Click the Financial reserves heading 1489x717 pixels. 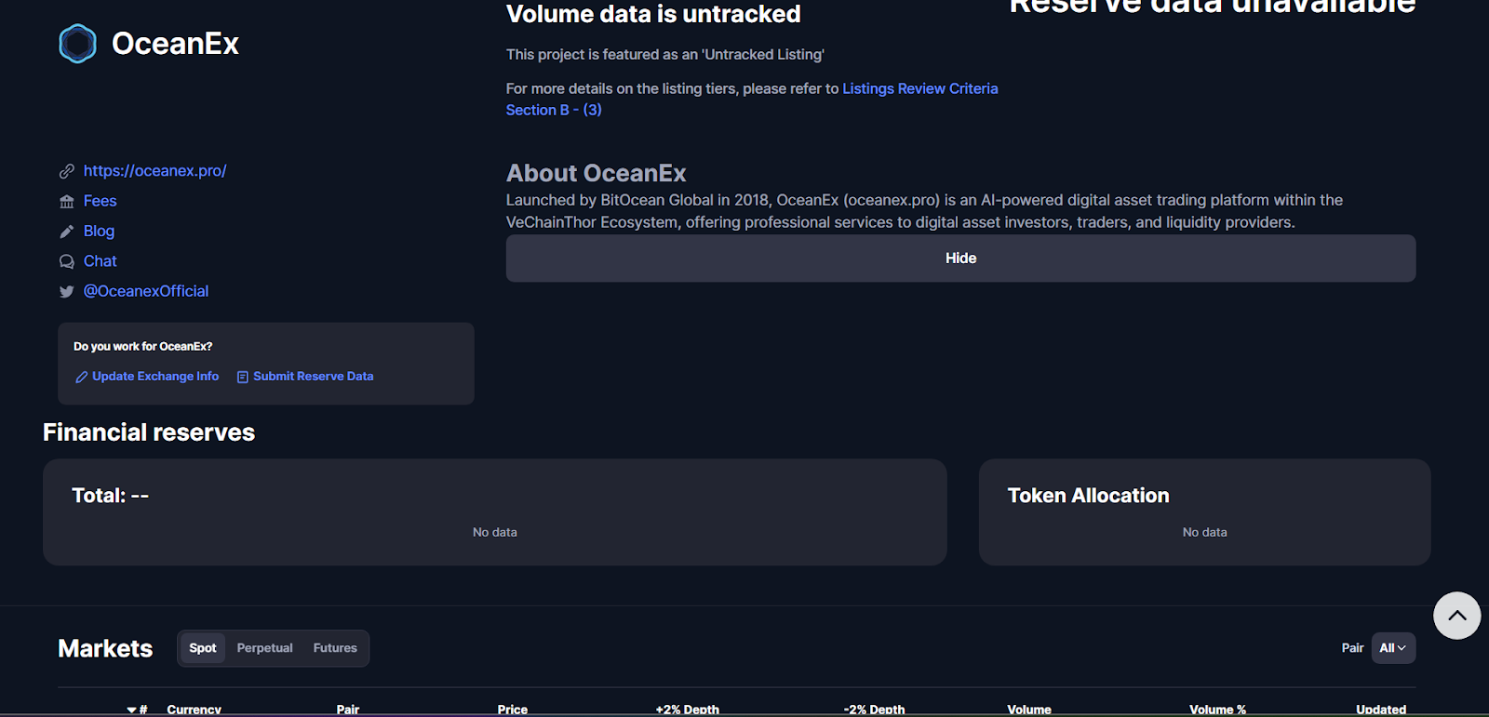pyautogui.click(x=149, y=432)
